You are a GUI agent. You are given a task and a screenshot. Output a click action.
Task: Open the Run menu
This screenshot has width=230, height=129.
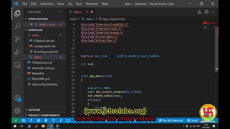pyautogui.click(x=79, y=4)
